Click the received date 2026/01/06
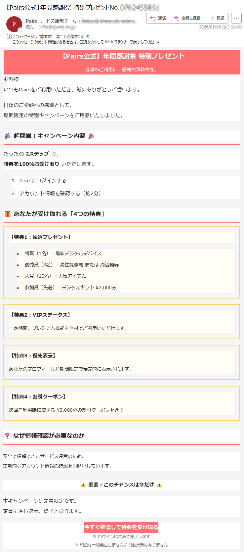The width and height of the screenshot is (244, 552). (214, 27)
